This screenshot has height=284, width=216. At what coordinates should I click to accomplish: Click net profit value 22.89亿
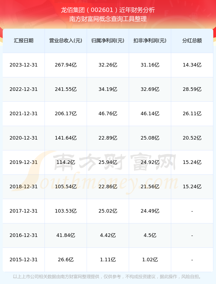tap(108, 138)
